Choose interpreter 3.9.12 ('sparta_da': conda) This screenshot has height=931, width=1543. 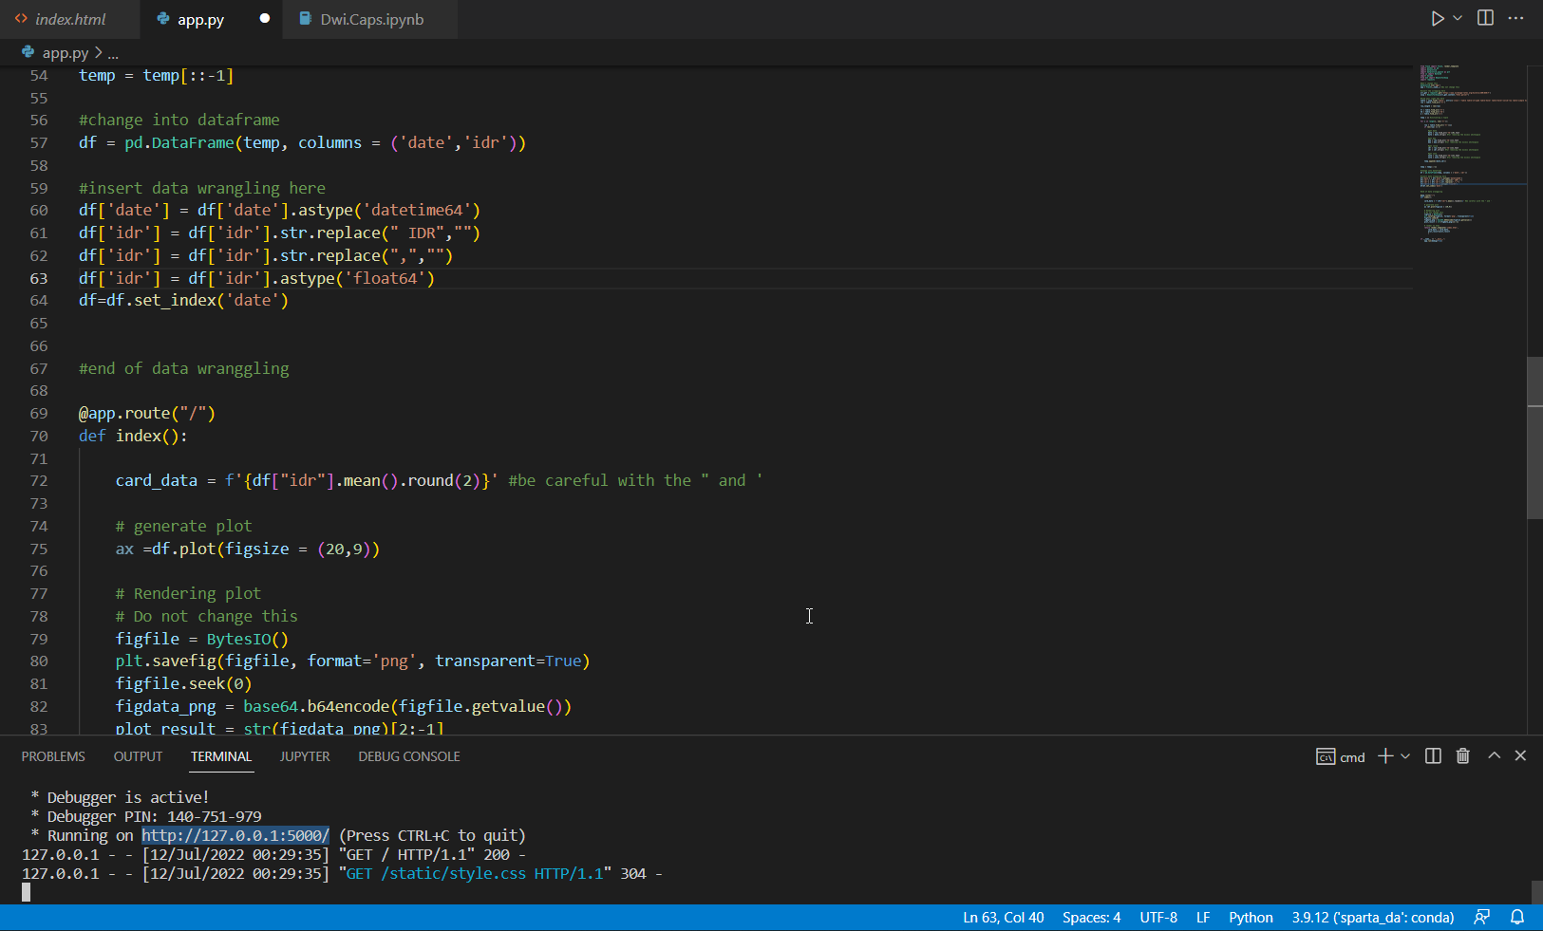point(1372,918)
